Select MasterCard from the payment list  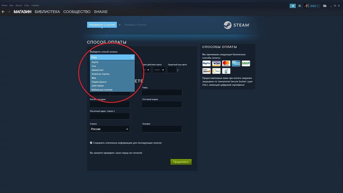(x=112, y=70)
